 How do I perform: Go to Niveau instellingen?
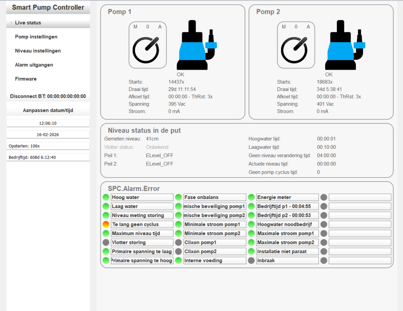[x=38, y=51]
